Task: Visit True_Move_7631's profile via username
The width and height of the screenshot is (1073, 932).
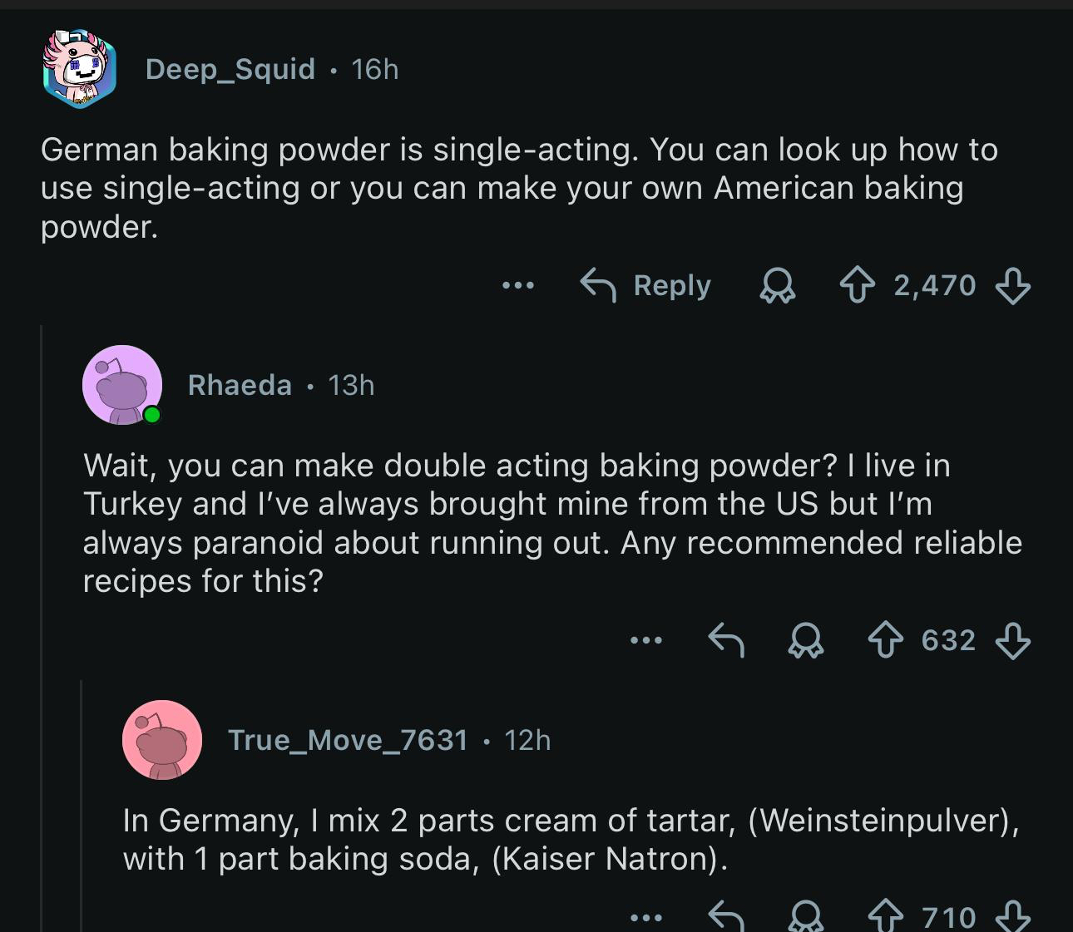Action: (348, 740)
